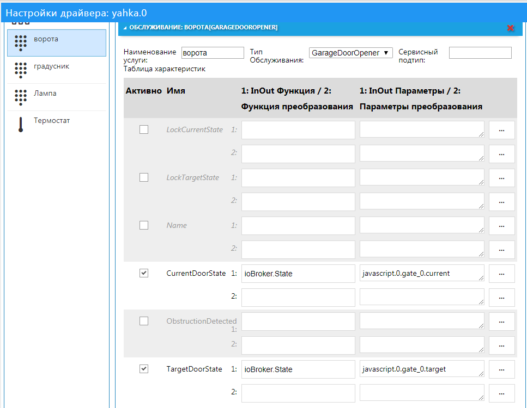This screenshot has width=527, height=408.
Task: Tick the ObstructionDetected checkbox
Action: (144, 321)
